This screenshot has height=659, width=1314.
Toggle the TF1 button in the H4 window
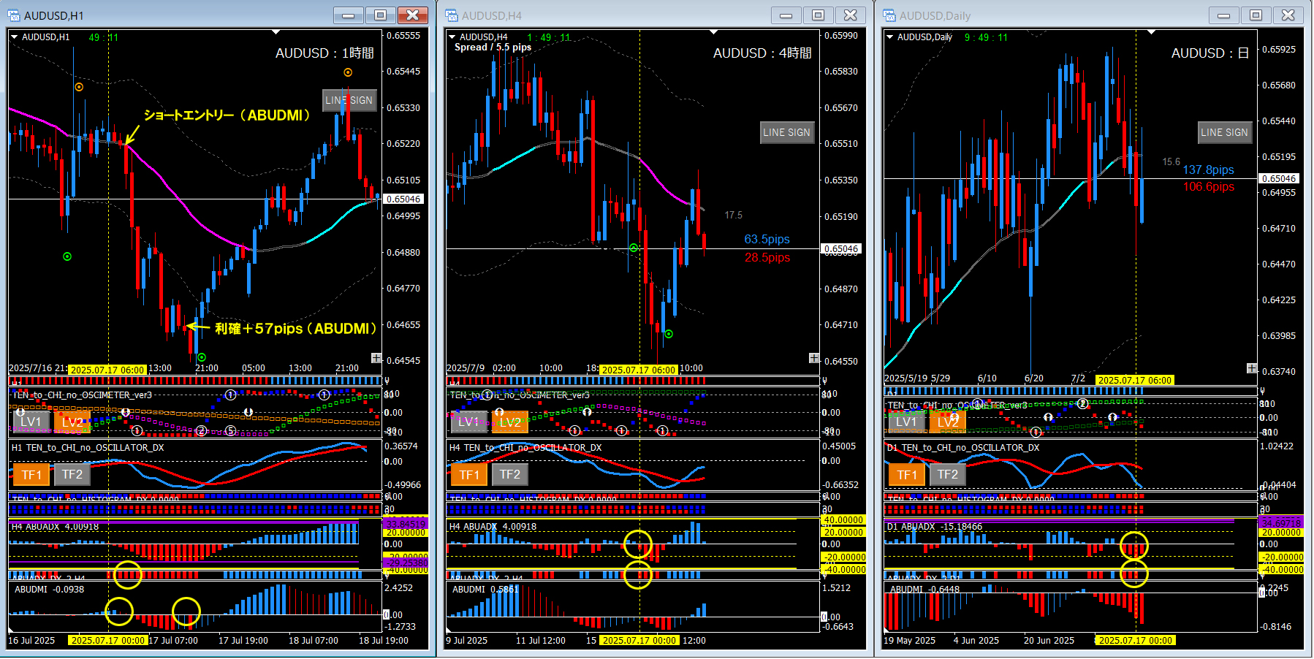click(x=469, y=475)
